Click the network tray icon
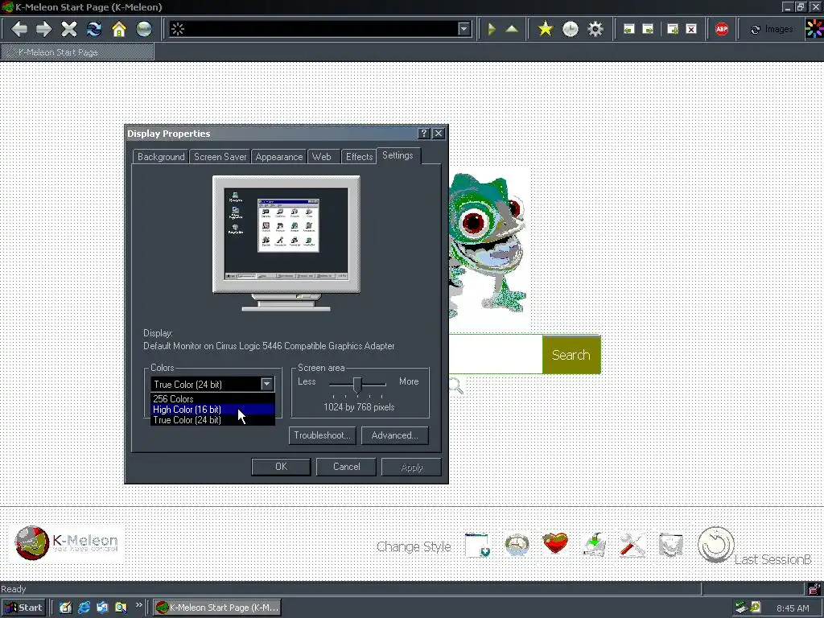Viewport: 824px width, 618px height. coord(740,608)
